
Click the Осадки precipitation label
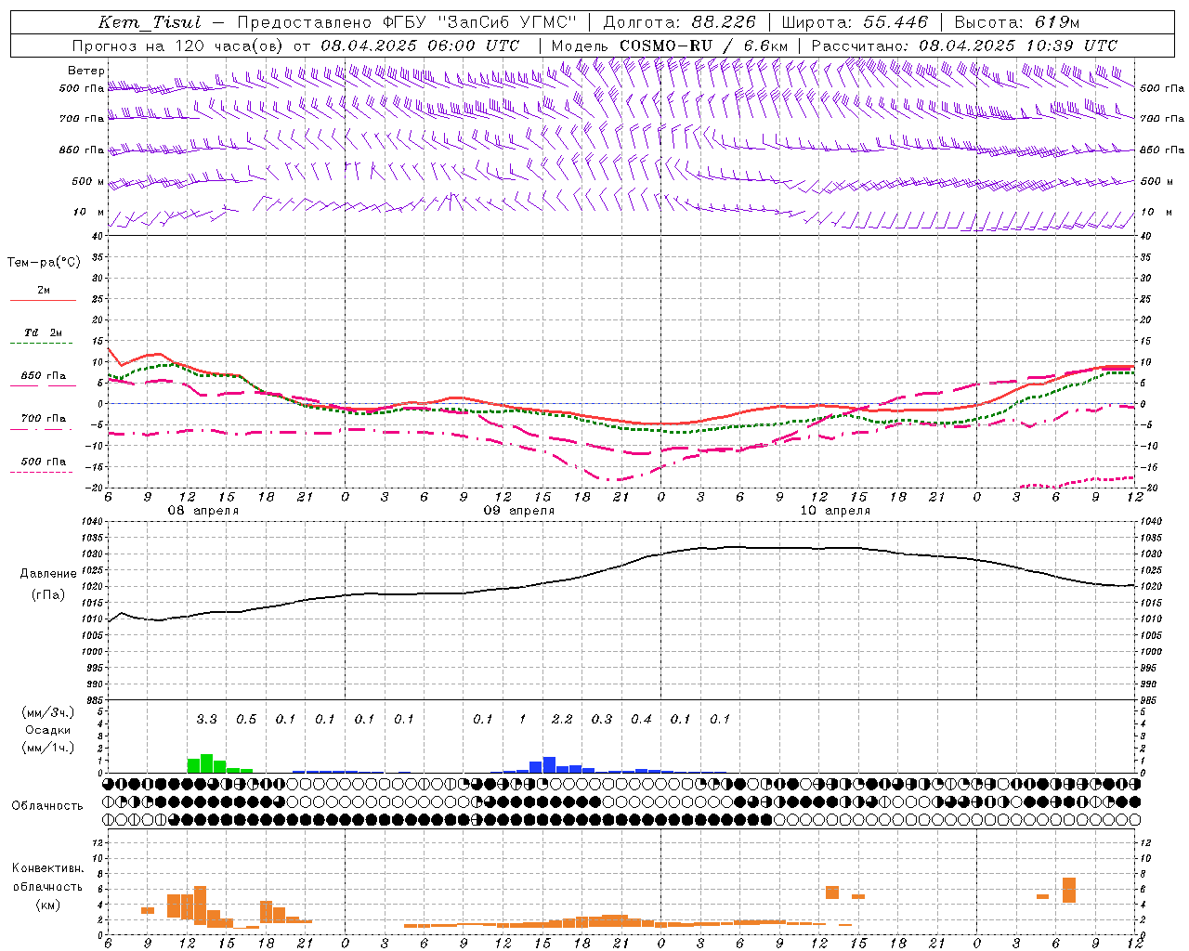tap(48, 730)
